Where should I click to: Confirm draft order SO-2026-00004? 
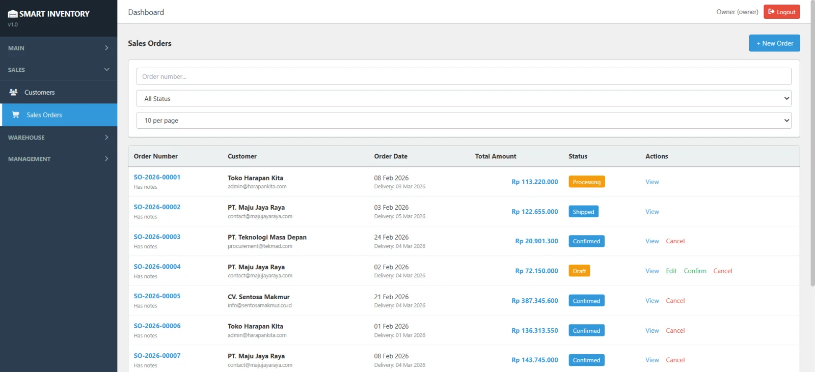pyautogui.click(x=695, y=271)
